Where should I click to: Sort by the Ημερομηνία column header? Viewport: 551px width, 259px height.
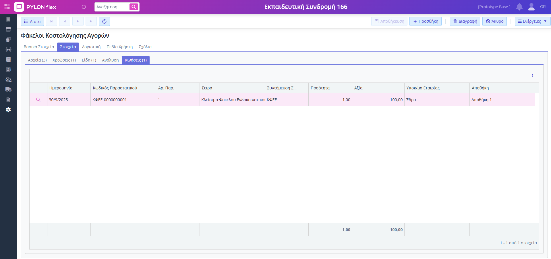click(61, 88)
